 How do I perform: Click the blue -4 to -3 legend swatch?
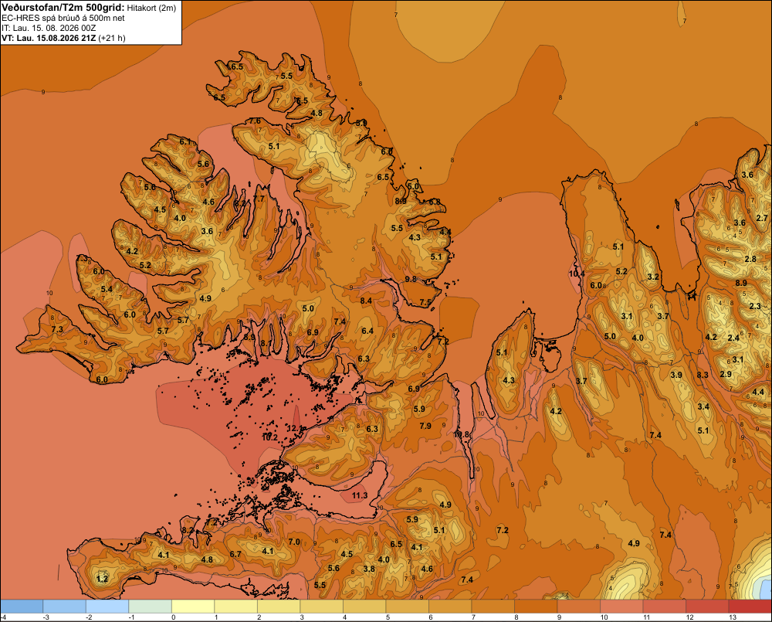point(22,607)
